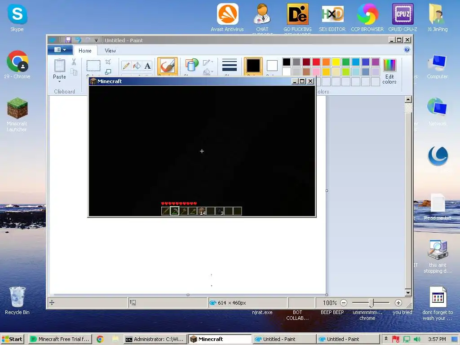The width and height of the screenshot is (460, 345).
Task: Select second hotbar slot in Minecraft
Action: (x=175, y=211)
